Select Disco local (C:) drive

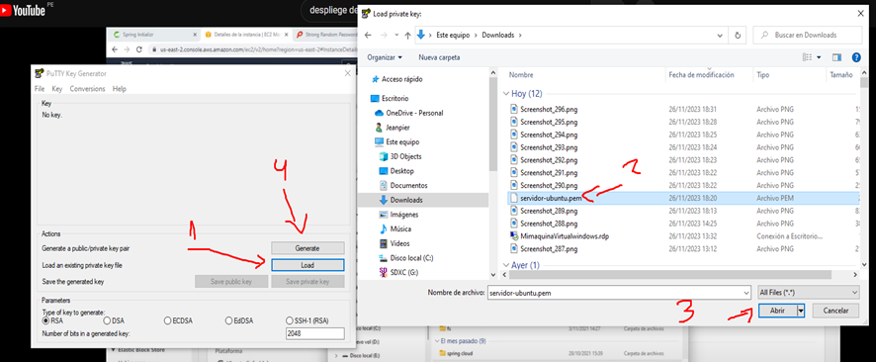405,258
